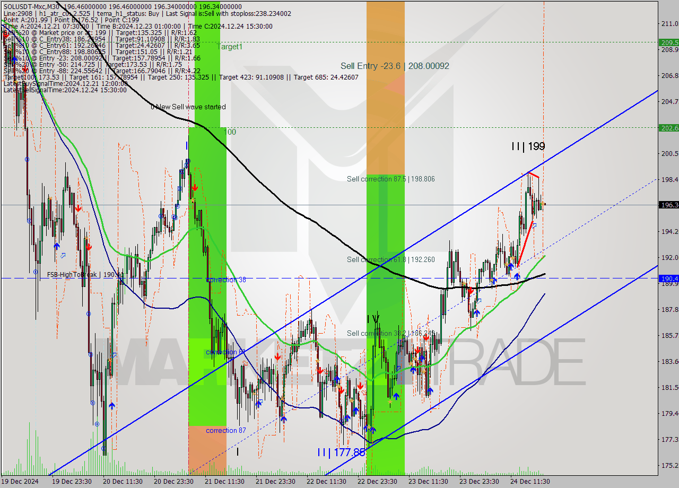Click the 194.2 price axis label
This screenshot has width=679, height=488.
point(669,231)
